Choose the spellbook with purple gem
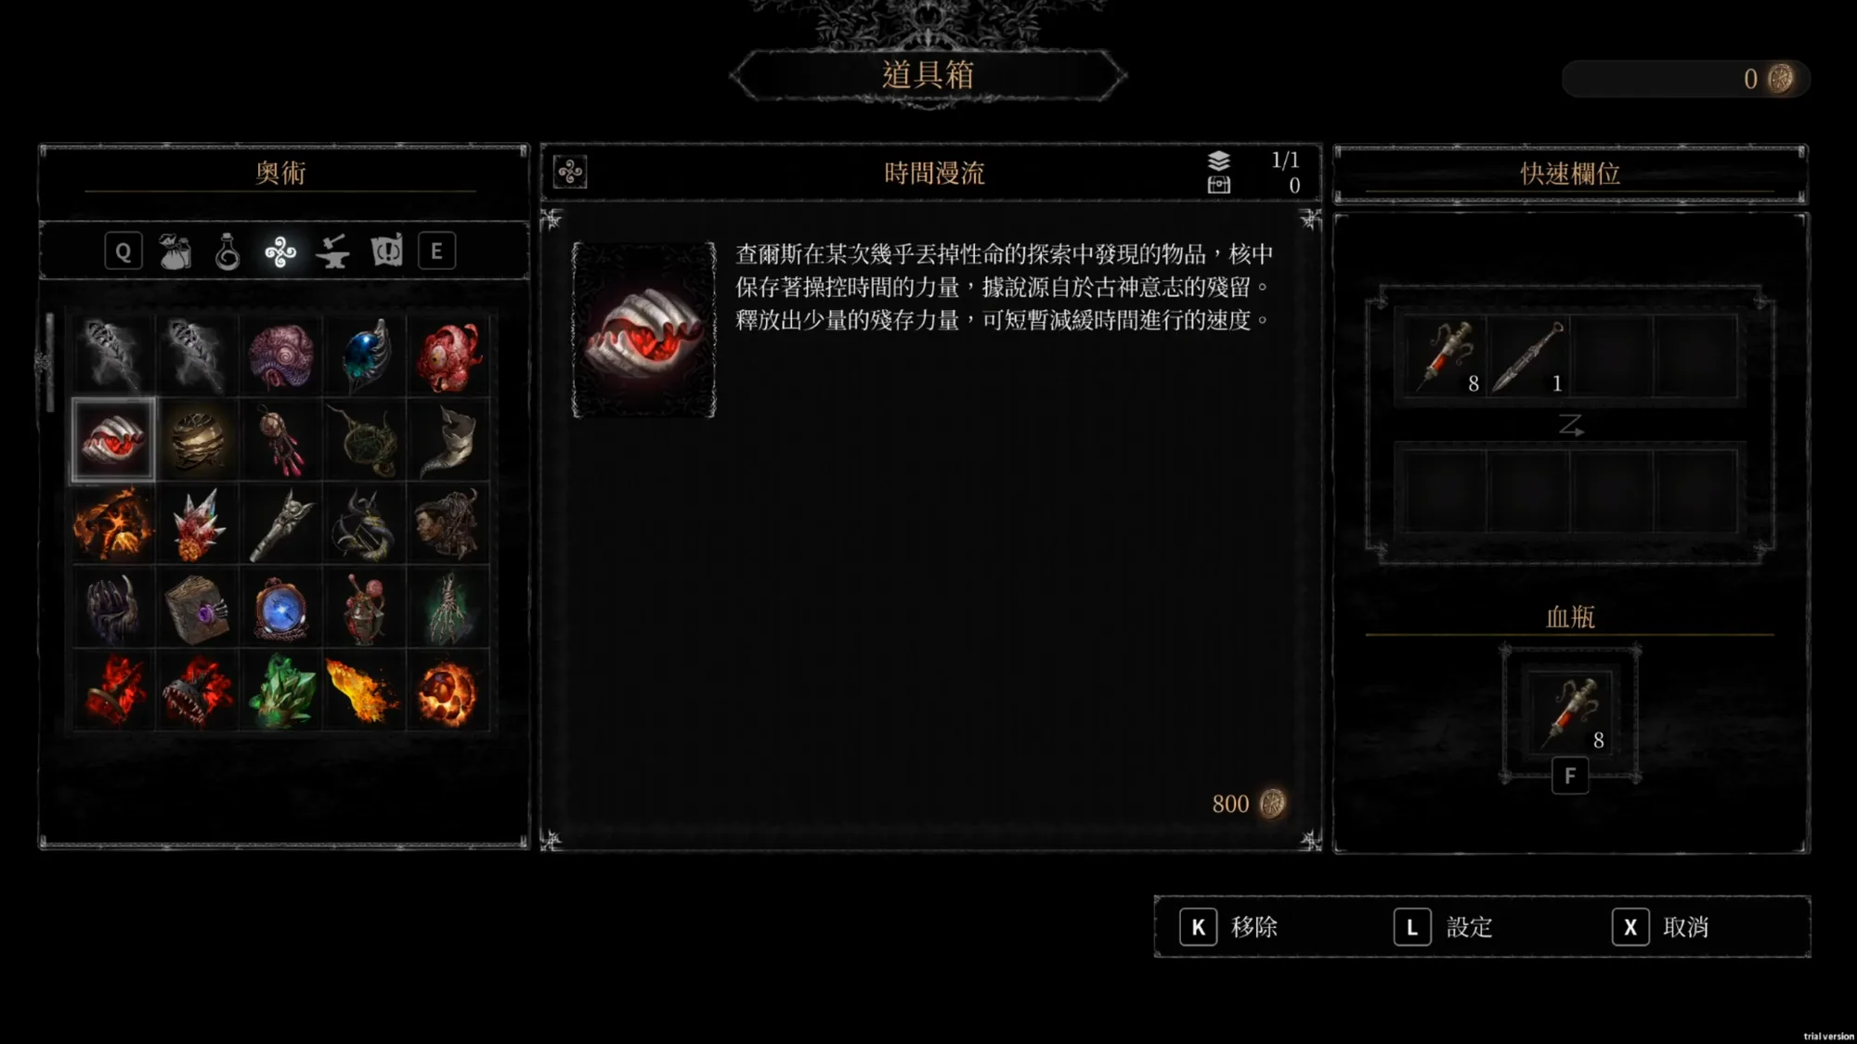The height and width of the screenshot is (1044, 1857). pyautogui.click(x=197, y=608)
